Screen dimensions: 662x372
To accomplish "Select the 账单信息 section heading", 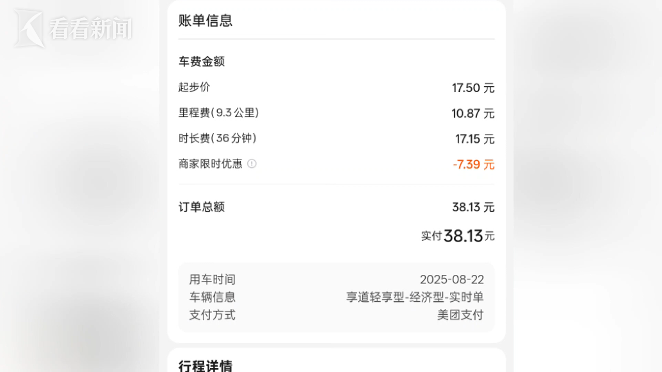I will (205, 21).
